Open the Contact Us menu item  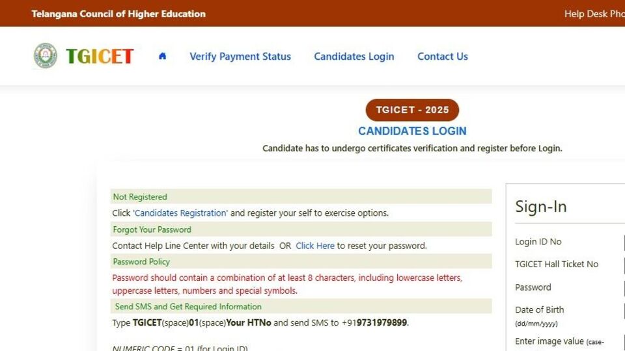pos(443,57)
